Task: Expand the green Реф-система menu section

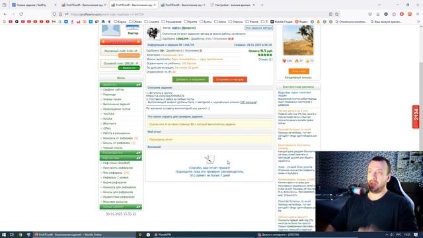Action: [x=120, y=158]
